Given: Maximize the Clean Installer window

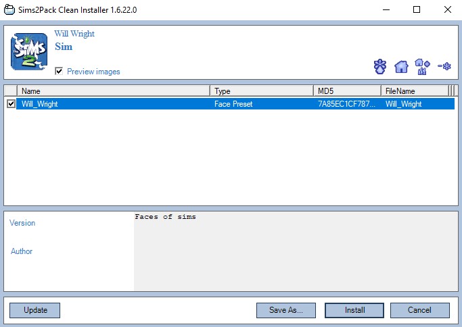Looking at the screenshot, I should tap(417, 9).
